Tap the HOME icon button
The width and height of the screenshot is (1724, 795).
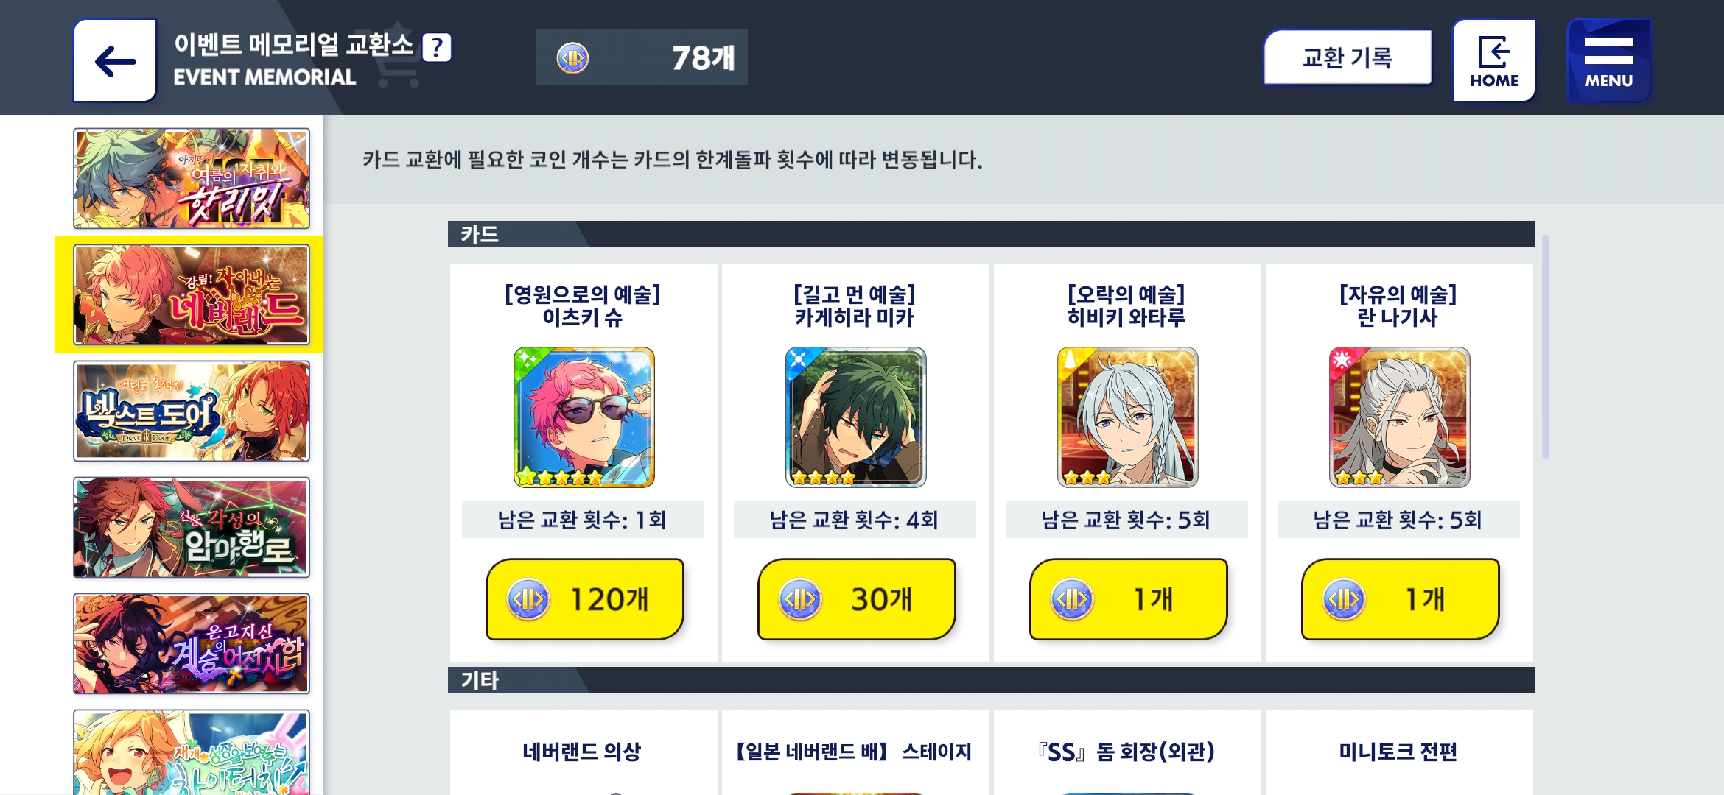pos(1493,60)
